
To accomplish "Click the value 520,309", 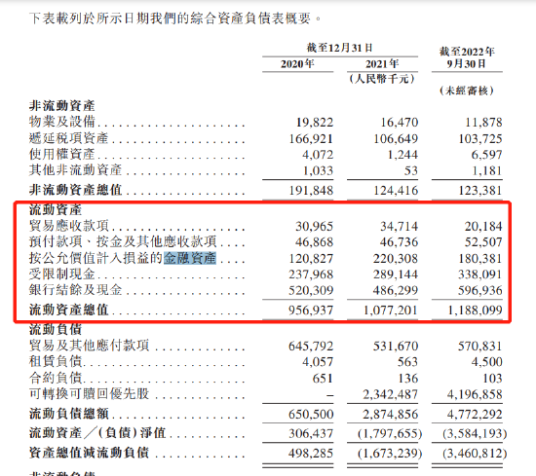I will coord(311,290).
